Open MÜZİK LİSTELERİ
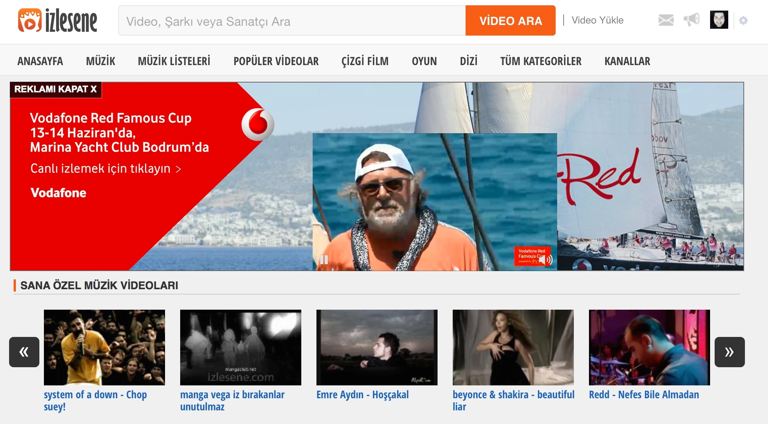 coord(174,61)
